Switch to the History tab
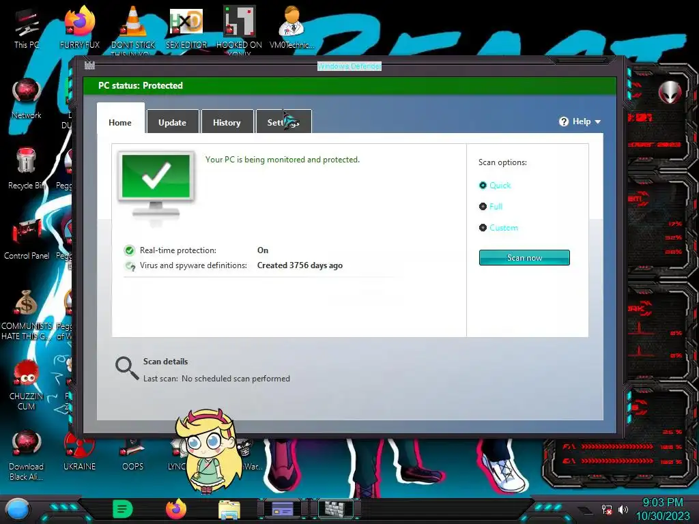 click(x=227, y=123)
